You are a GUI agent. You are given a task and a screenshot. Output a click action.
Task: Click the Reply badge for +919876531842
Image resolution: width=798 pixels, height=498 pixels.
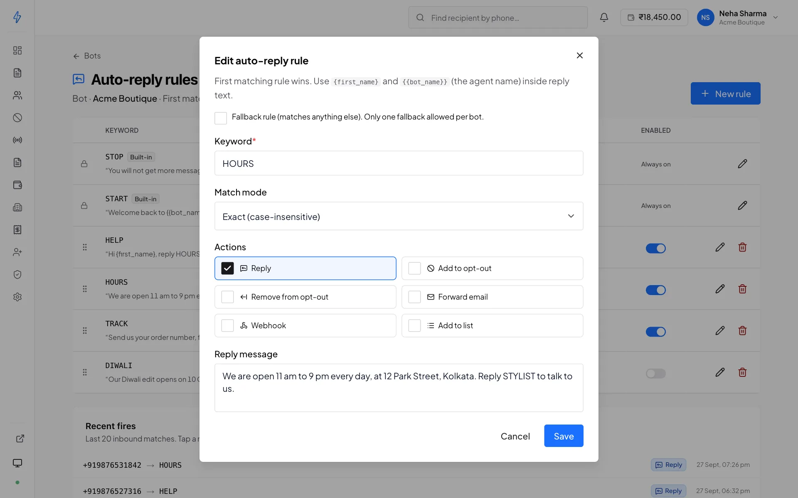tap(668, 465)
